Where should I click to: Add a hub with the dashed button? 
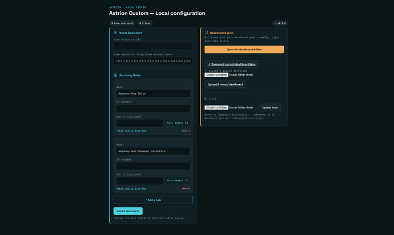click(x=153, y=200)
